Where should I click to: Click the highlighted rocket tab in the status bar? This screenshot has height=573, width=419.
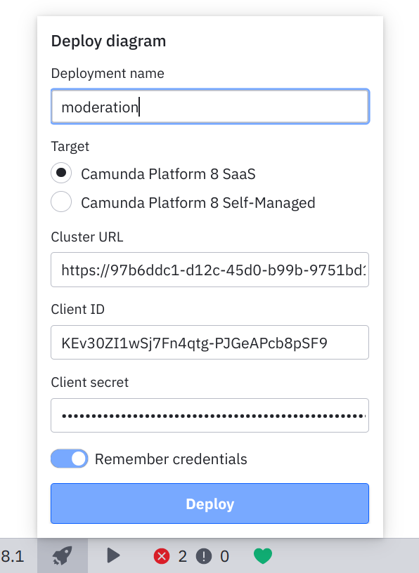62,555
